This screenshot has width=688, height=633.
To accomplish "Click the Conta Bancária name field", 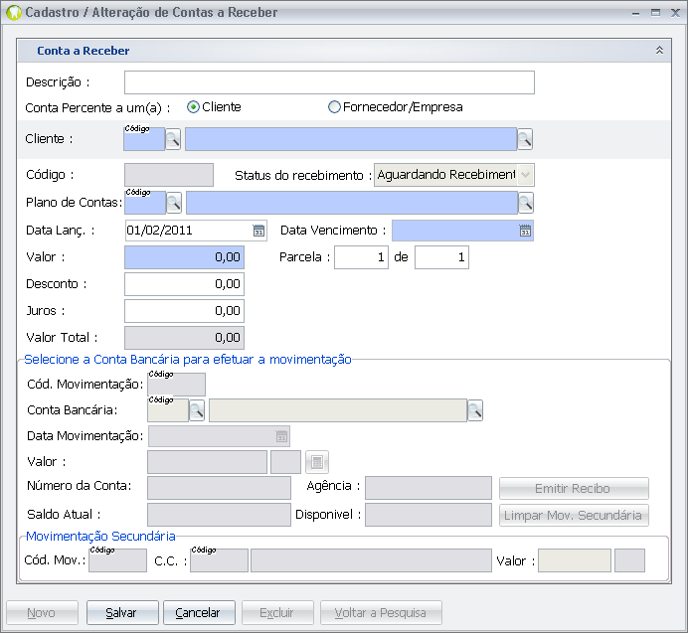I will pos(338,410).
